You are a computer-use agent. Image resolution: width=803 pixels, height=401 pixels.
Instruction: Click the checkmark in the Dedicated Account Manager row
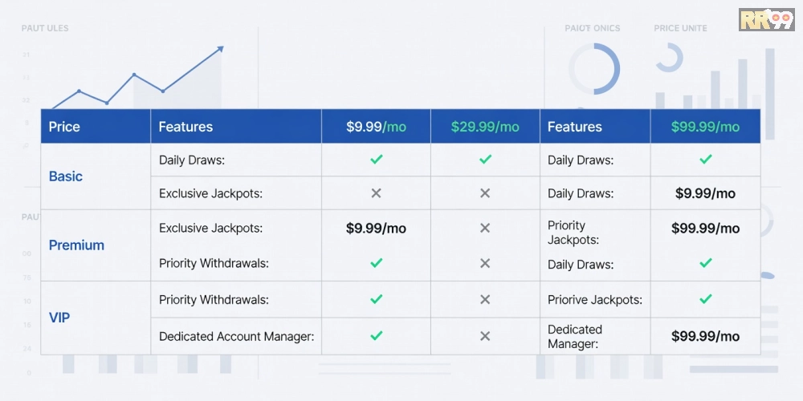[377, 335]
